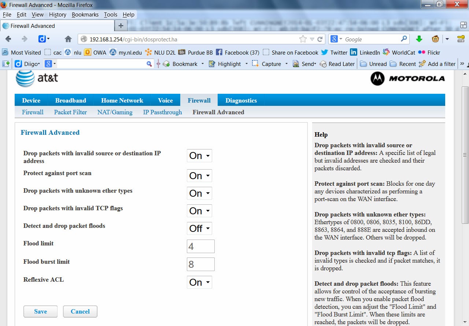Bookmark this page with the star icon

click(x=303, y=39)
